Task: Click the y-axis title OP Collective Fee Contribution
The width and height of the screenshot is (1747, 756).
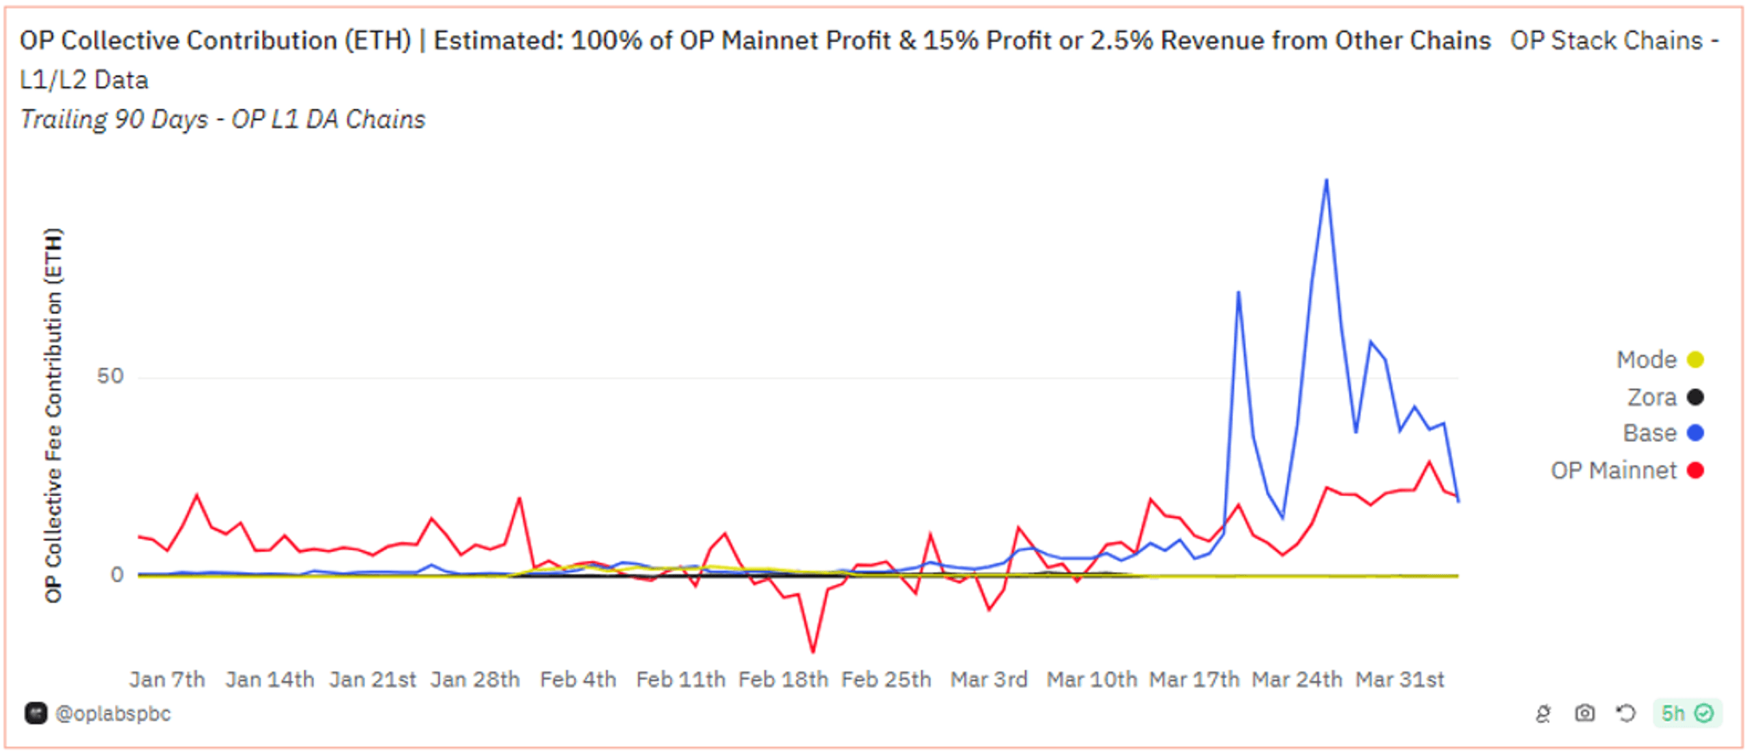Action: pos(53,416)
